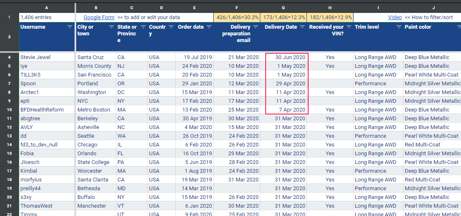The width and height of the screenshot is (461, 216).
Task: Select the 'fd3_to_dev_null' username cell
Action: (47, 144)
